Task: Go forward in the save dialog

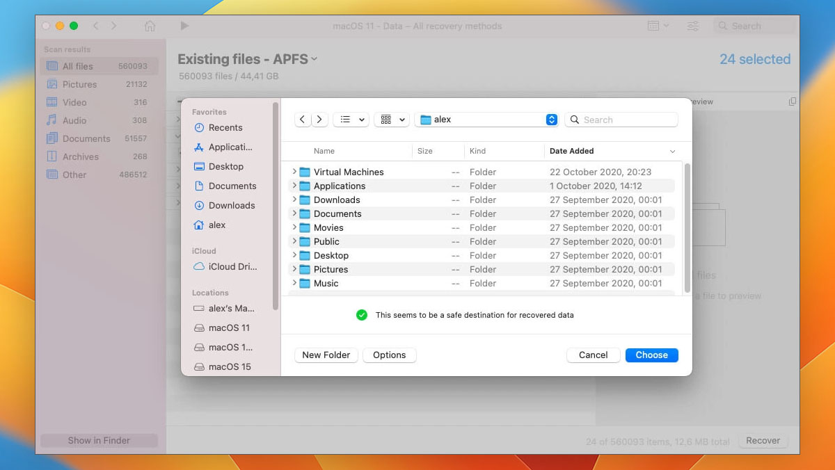Action: click(319, 120)
